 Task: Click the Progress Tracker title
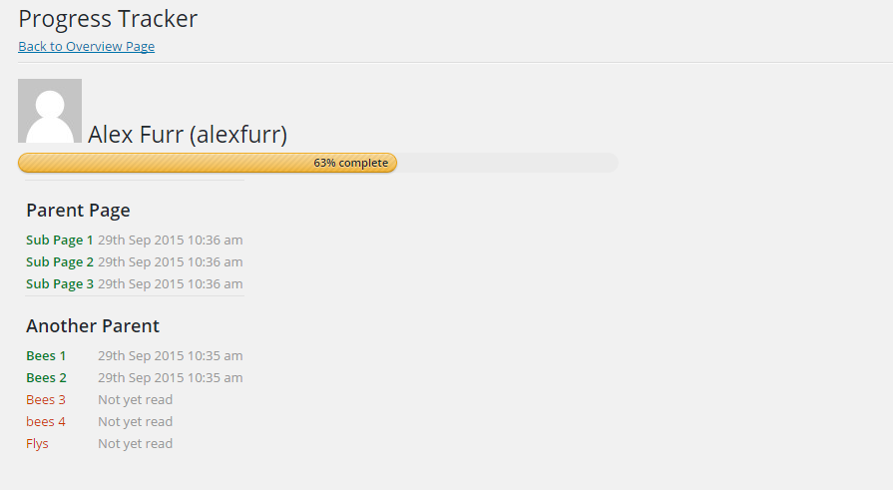click(108, 19)
